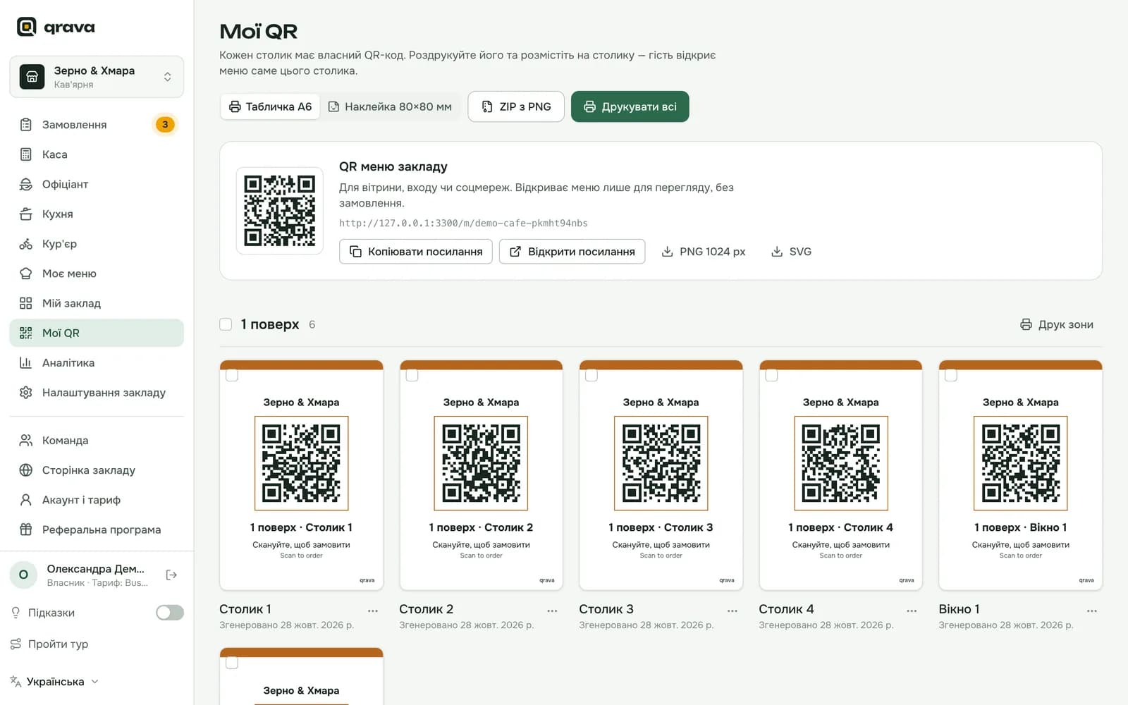Click Відкрити посилання button

click(572, 252)
